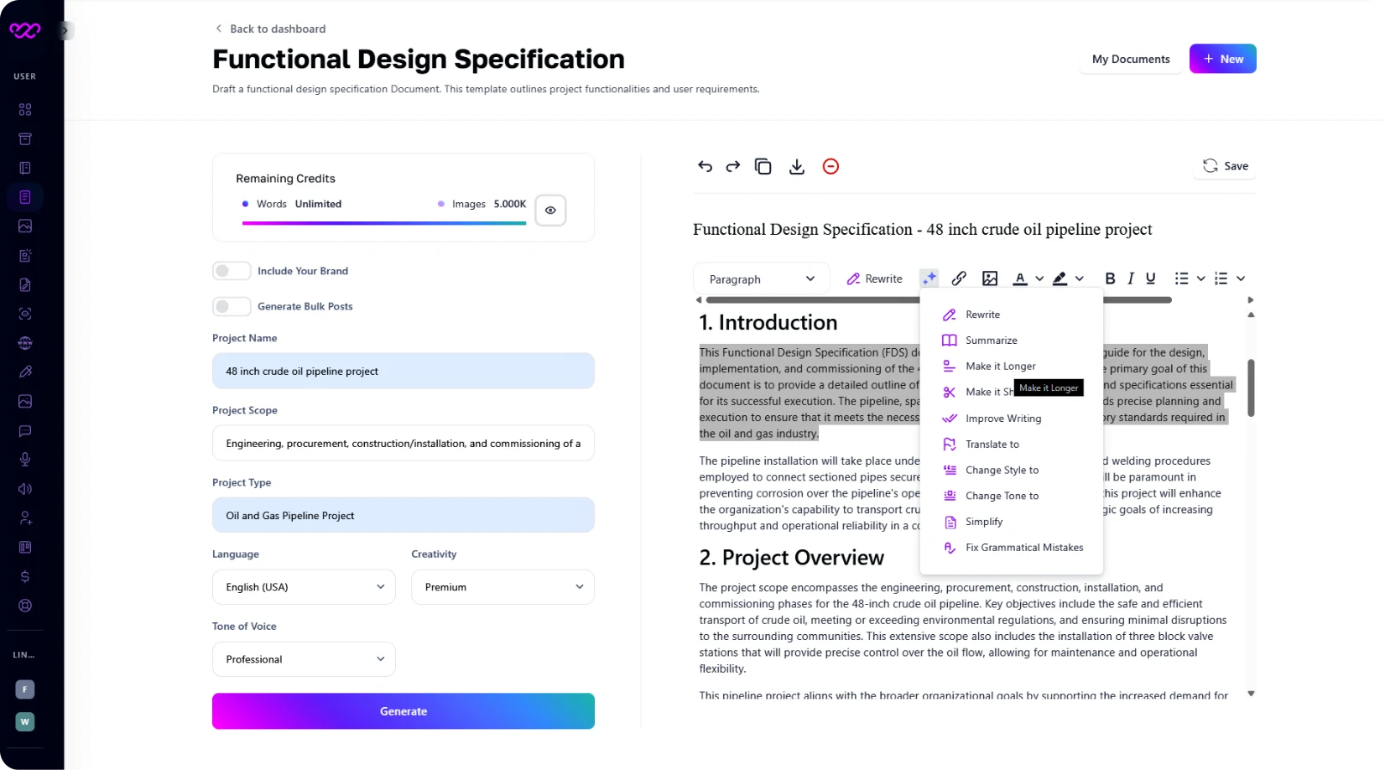Open the microphone icon in sidebar
The image size is (1385, 770).
25,460
